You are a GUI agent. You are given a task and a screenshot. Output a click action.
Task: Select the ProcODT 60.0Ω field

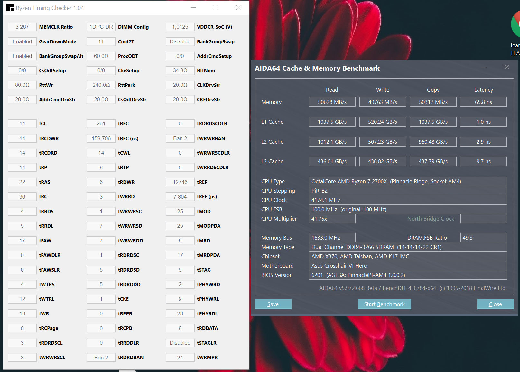(x=101, y=56)
